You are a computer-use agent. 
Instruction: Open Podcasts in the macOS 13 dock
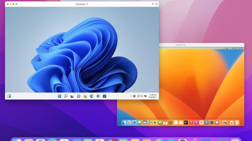[x=196, y=123]
